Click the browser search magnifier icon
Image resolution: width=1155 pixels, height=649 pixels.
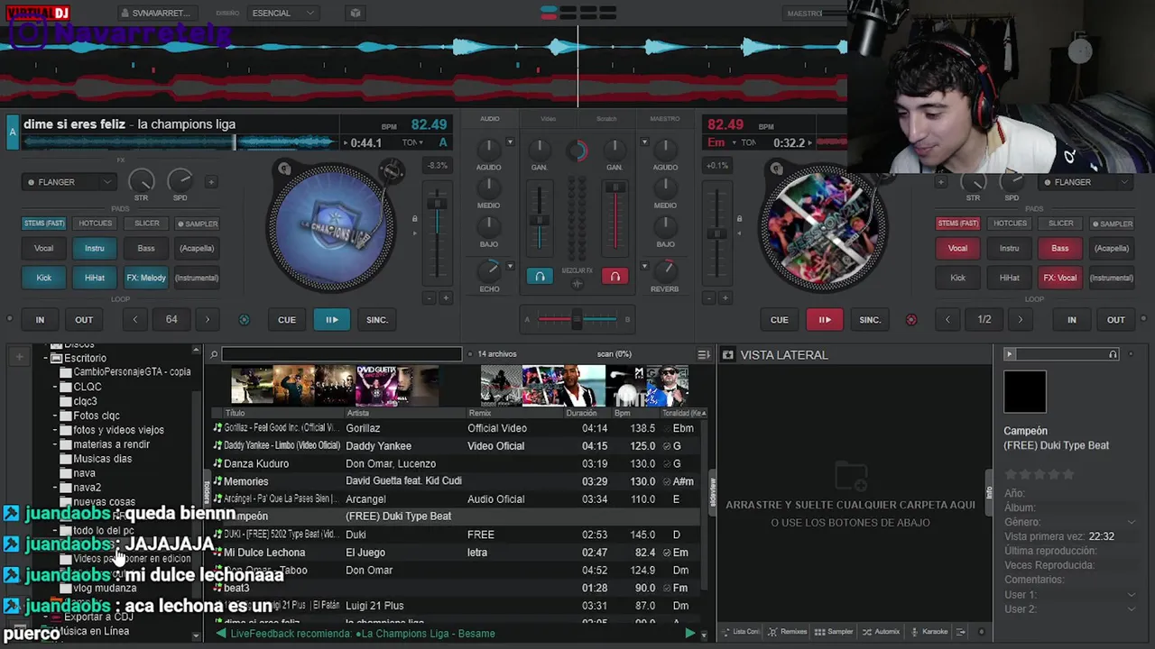point(214,354)
